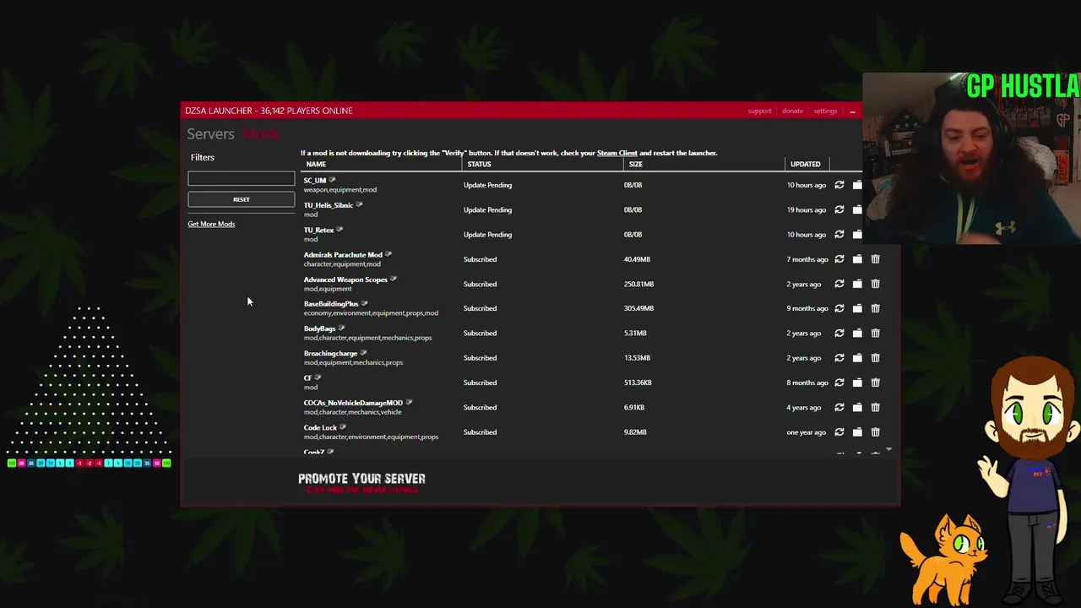This screenshot has width=1081, height=608.
Task: Switch to the Servers tab
Action: (210, 133)
